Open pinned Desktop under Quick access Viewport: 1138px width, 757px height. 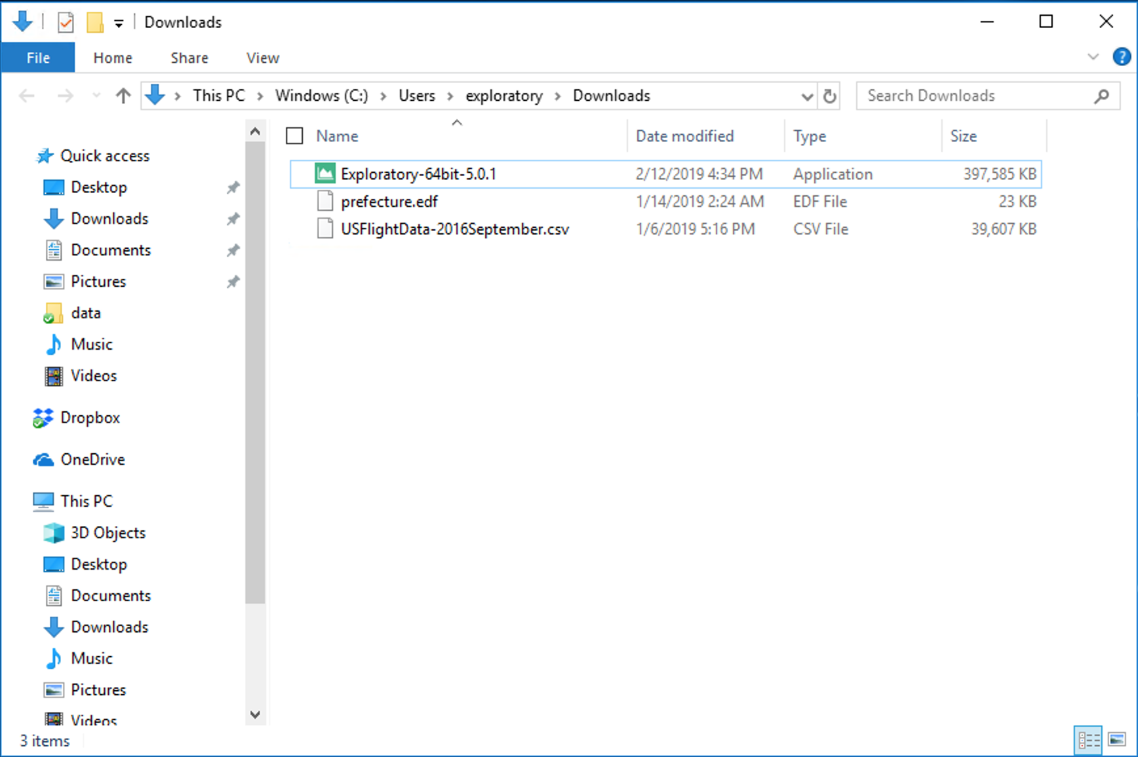(99, 187)
